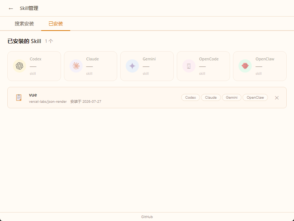Open the GitHub link in footer

(x=147, y=217)
